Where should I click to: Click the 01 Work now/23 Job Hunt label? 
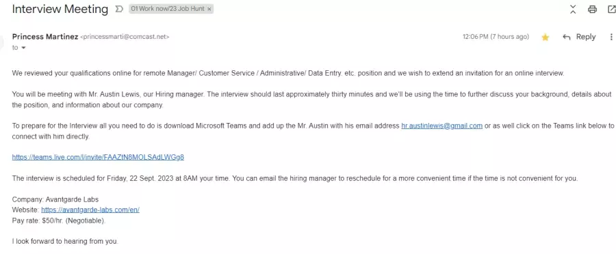[168, 9]
